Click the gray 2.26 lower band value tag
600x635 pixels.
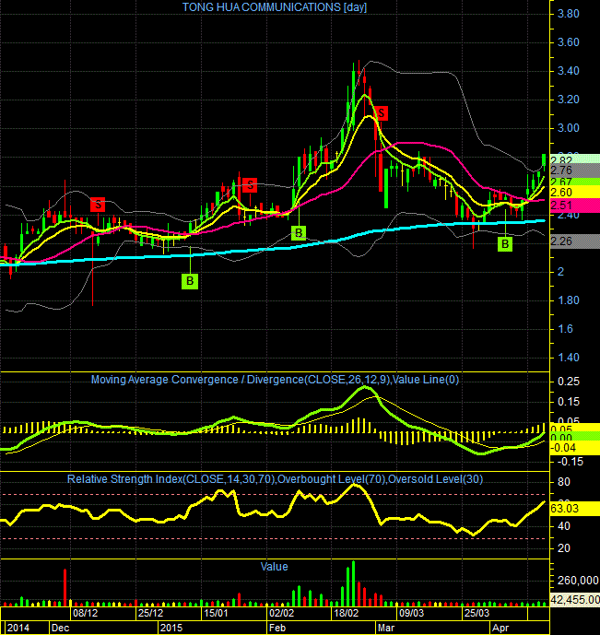574,241
